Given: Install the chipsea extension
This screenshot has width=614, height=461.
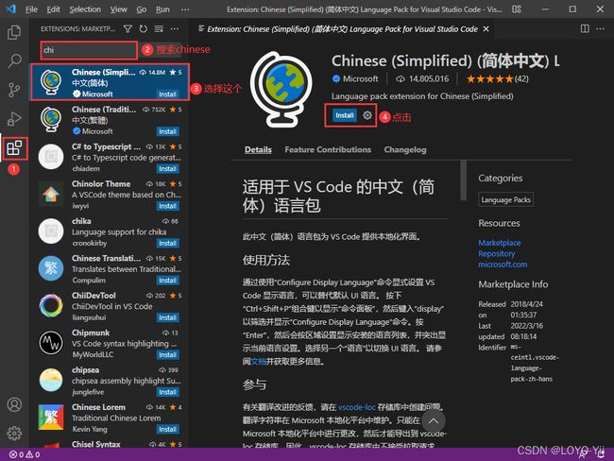Looking at the screenshot, I should coord(167,392).
